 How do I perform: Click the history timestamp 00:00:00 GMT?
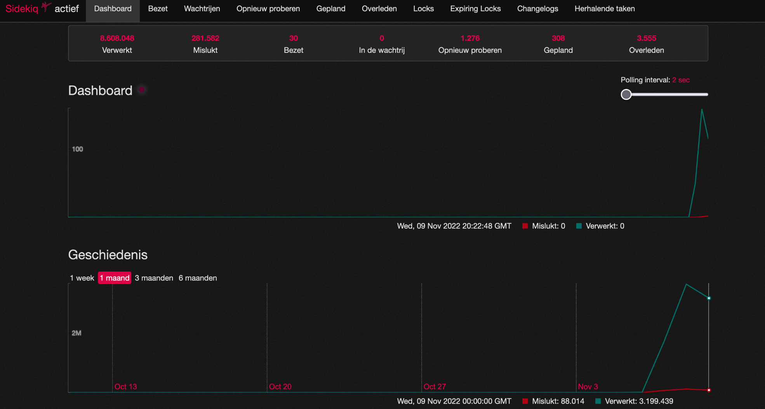pos(454,401)
